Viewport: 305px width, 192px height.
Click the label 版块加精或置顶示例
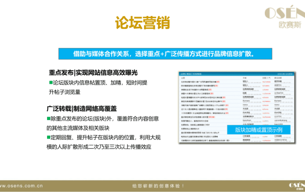[x=258, y=130]
